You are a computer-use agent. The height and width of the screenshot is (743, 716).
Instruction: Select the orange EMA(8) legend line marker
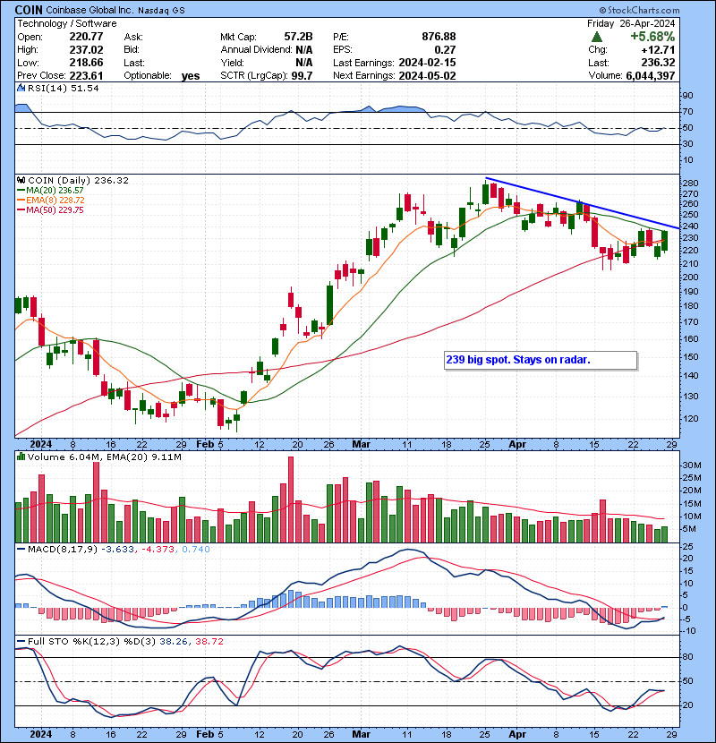[21, 200]
